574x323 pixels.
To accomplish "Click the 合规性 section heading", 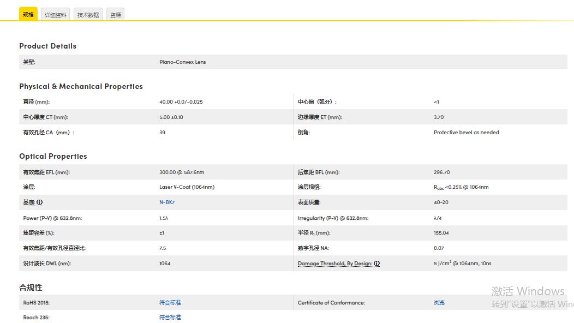I will click(x=31, y=288).
